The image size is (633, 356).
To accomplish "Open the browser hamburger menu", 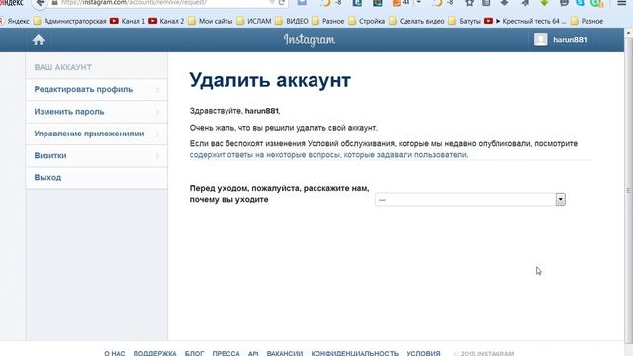I will pos(622,3).
